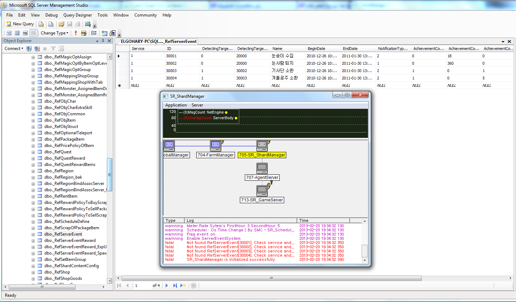Select dbo._RefShardContentConfig table
The width and height of the screenshot is (516, 302).
[x=71, y=266]
